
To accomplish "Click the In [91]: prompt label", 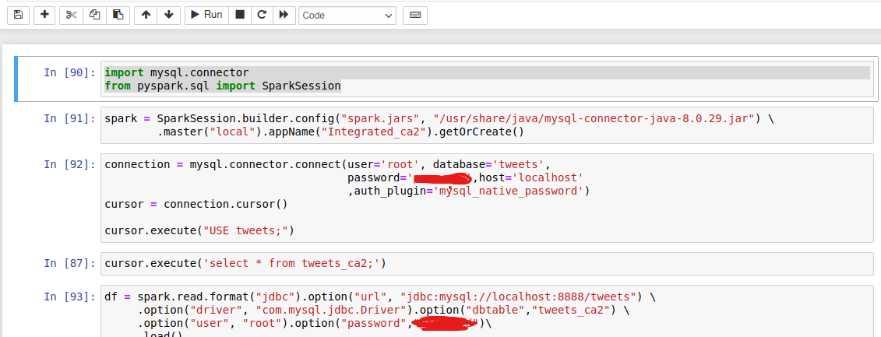I will [x=69, y=118].
